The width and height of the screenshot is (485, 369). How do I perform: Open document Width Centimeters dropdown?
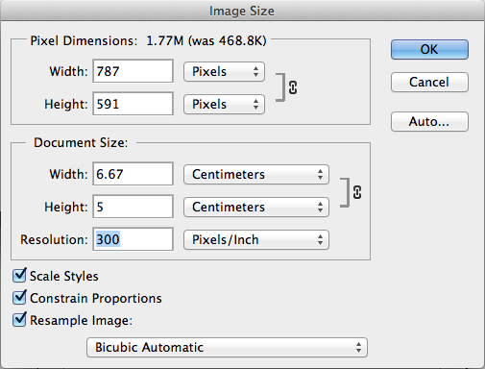pyautogui.click(x=256, y=175)
